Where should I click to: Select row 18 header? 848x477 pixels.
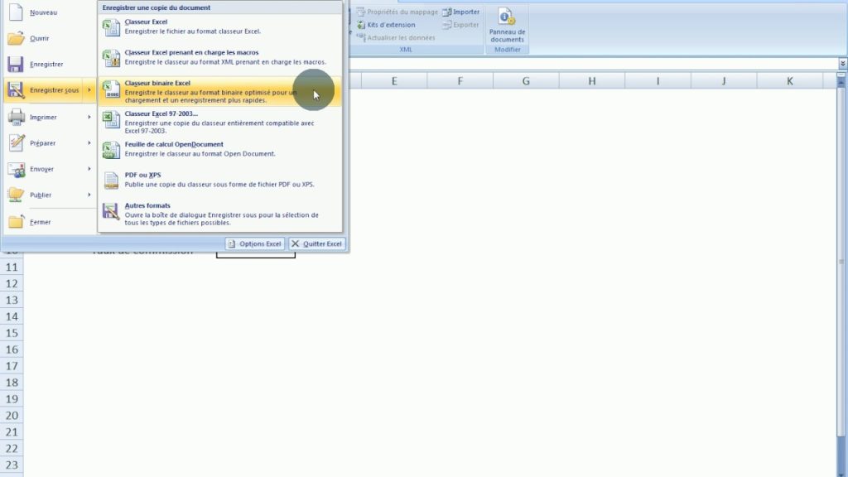[12, 383]
